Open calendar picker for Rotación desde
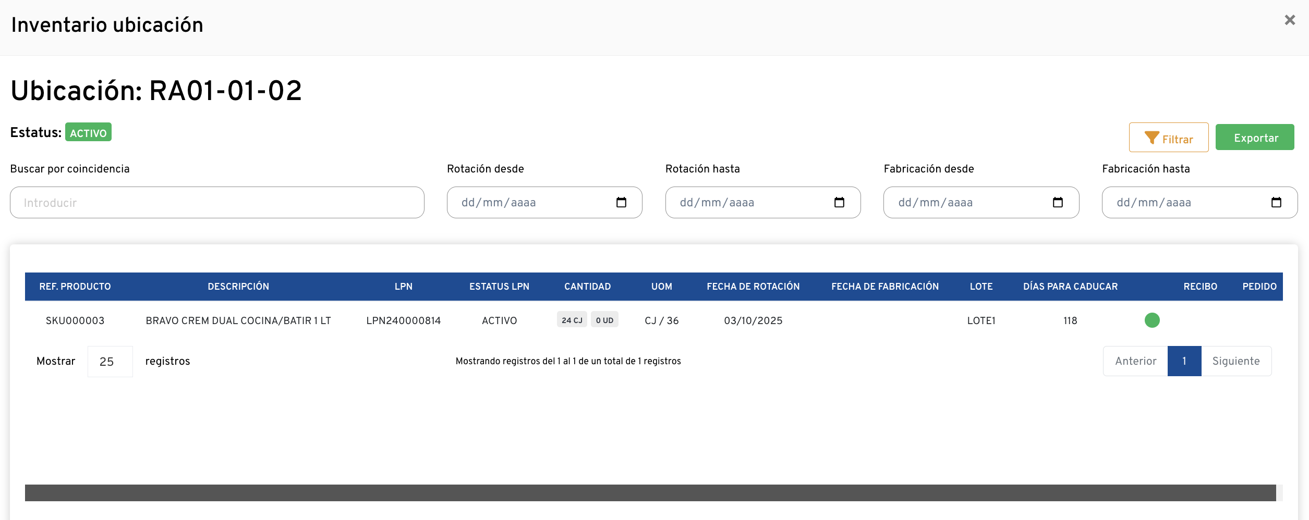This screenshot has height=520, width=1309. coord(621,202)
